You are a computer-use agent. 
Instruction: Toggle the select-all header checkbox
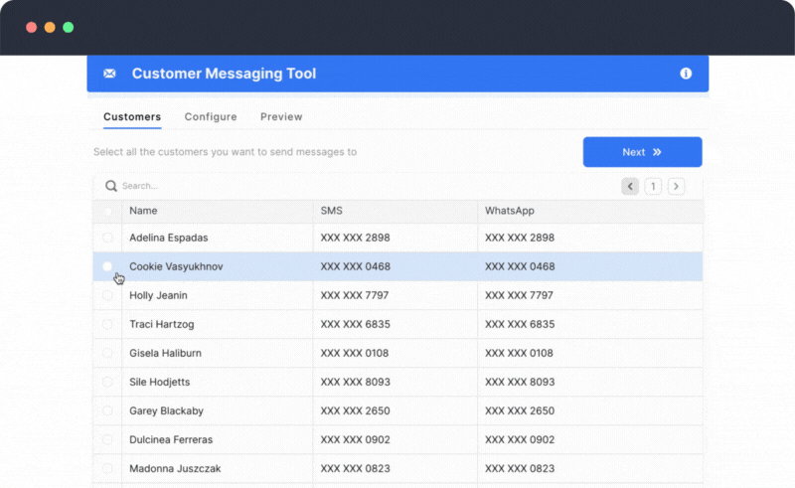click(107, 211)
